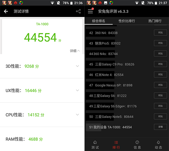The image size is (169, 151).
Task: Tap the no-SIM icon on left status bar
Action: click(x=58, y=3)
